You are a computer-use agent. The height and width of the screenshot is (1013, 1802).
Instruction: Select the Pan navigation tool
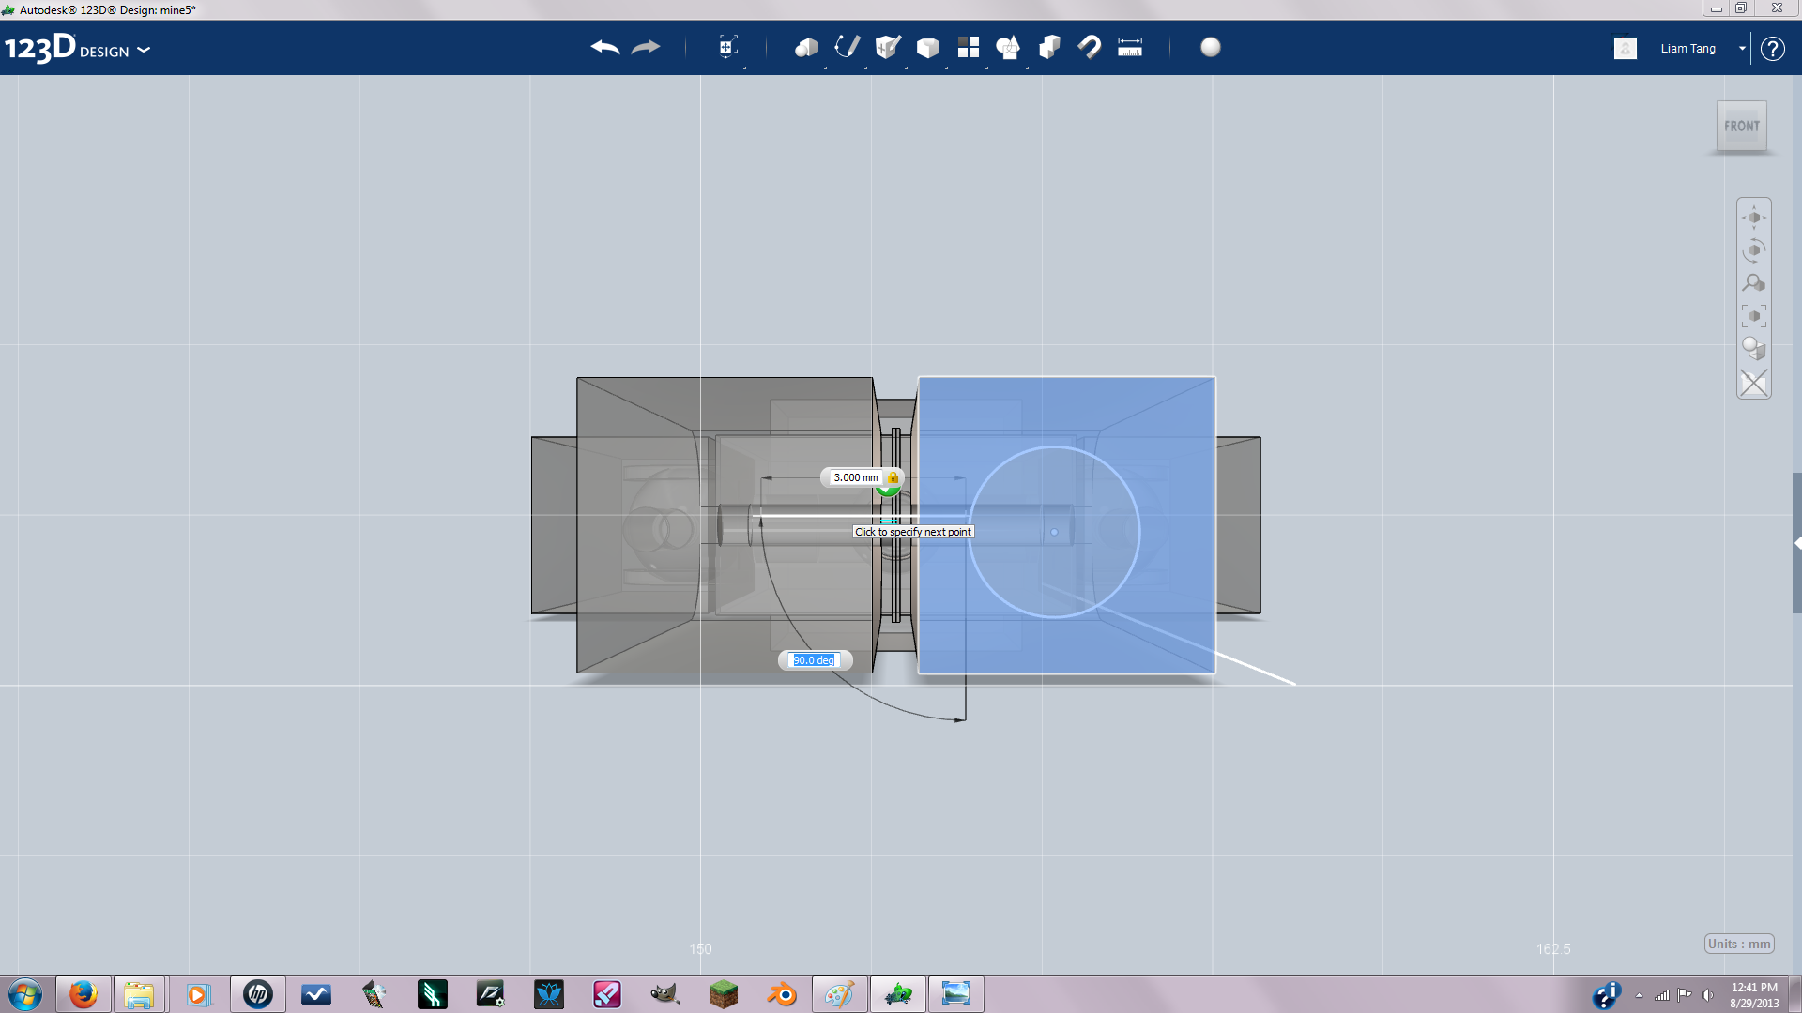[1753, 218]
